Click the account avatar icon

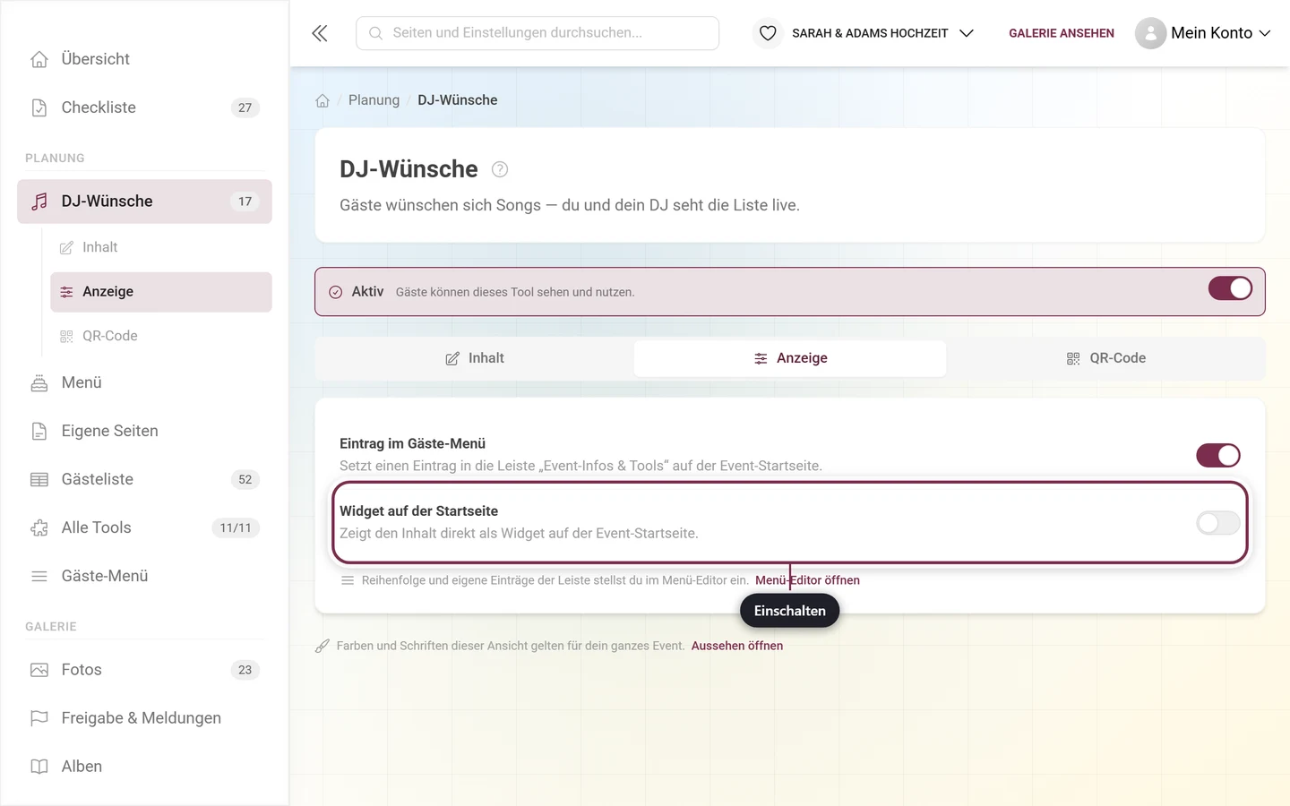[1150, 33]
